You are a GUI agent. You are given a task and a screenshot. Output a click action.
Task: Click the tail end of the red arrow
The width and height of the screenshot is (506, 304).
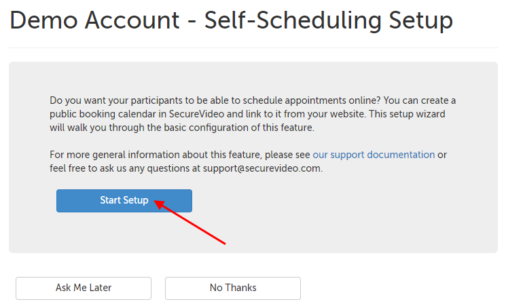(x=224, y=243)
